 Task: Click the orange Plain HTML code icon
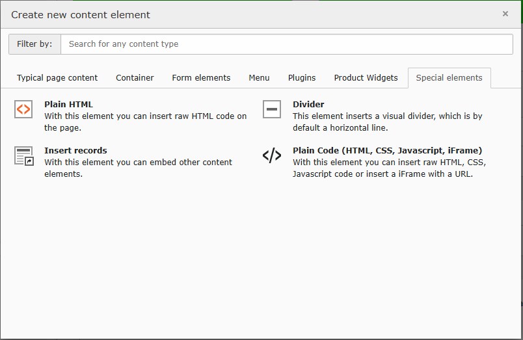tap(23, 109)
